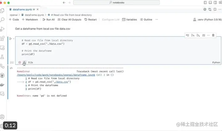
Task: Open the Explorer view in activity bar
Action: click(x=2, y=11)
